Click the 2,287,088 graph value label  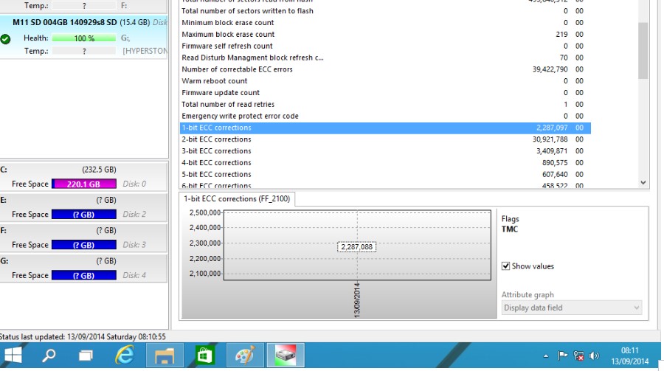click(356, 246)
